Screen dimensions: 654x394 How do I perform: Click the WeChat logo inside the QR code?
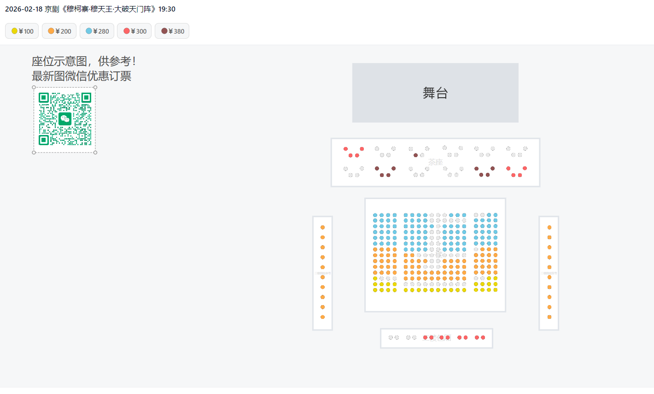(x=65, y=119)
